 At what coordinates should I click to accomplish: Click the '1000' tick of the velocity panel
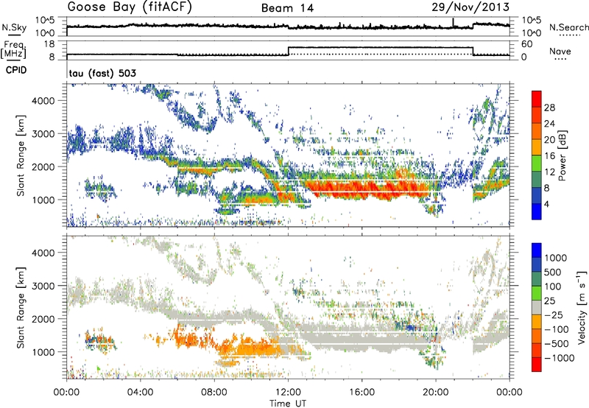[43, 352]
